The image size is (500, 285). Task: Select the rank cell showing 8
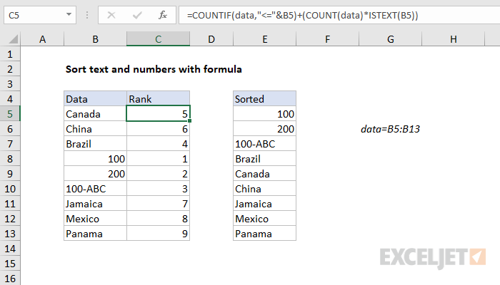(158, 219)
